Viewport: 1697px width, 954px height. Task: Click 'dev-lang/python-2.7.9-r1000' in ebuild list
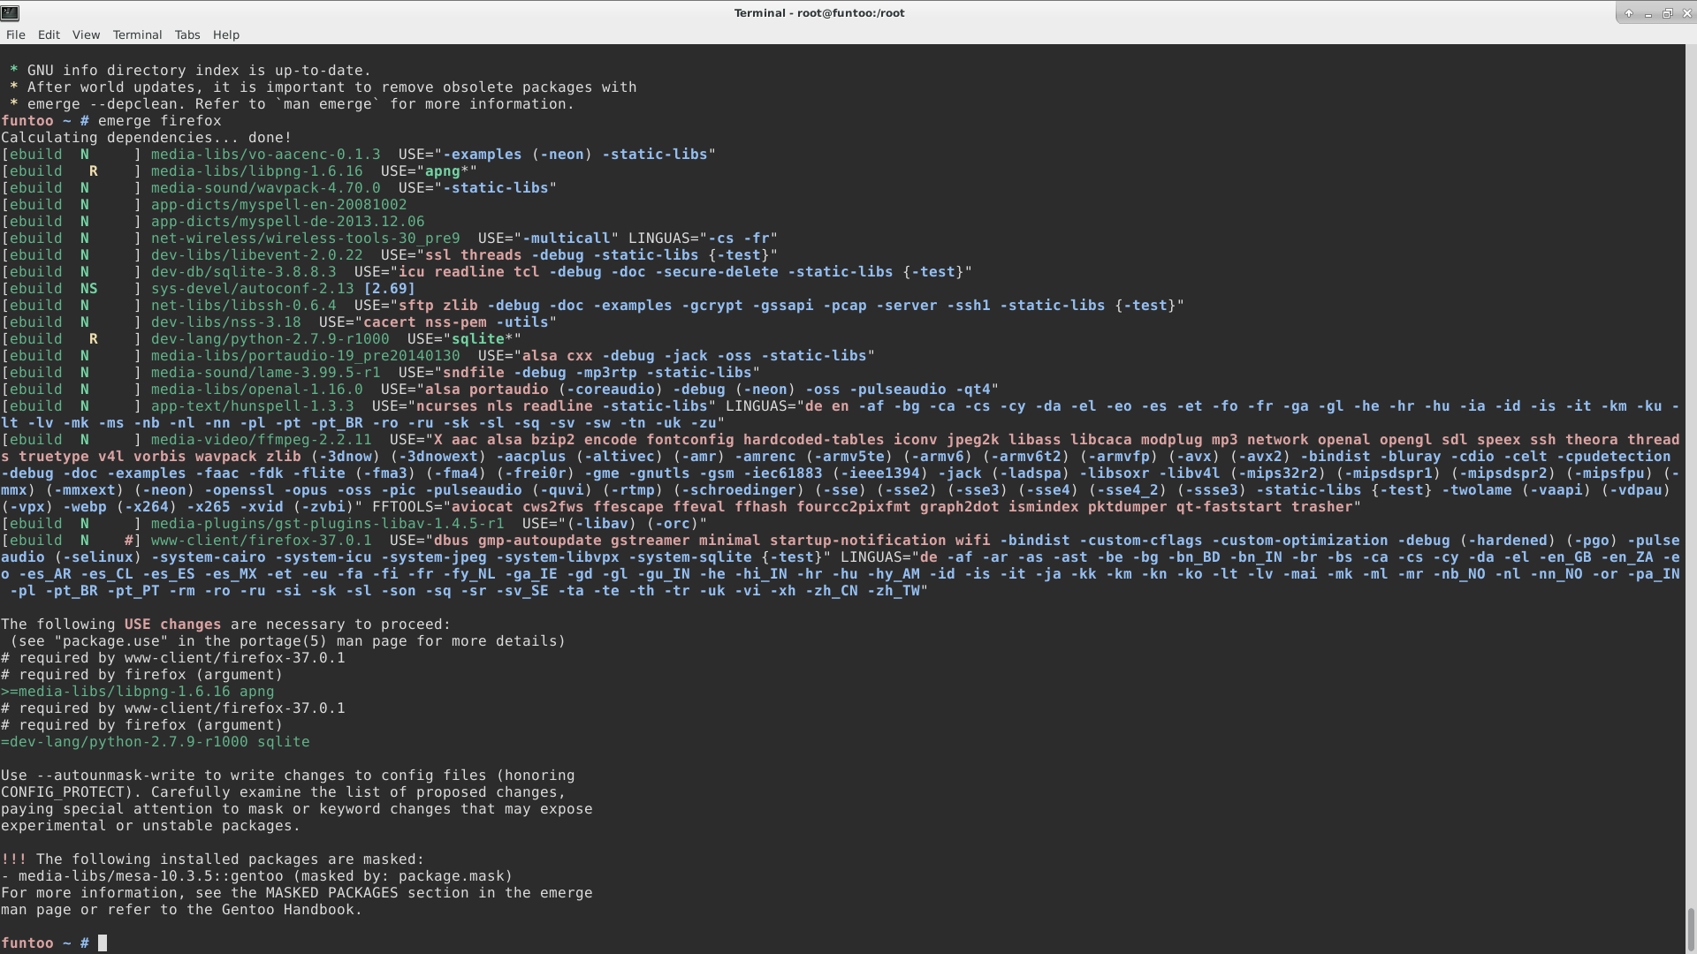pos(270,339)
